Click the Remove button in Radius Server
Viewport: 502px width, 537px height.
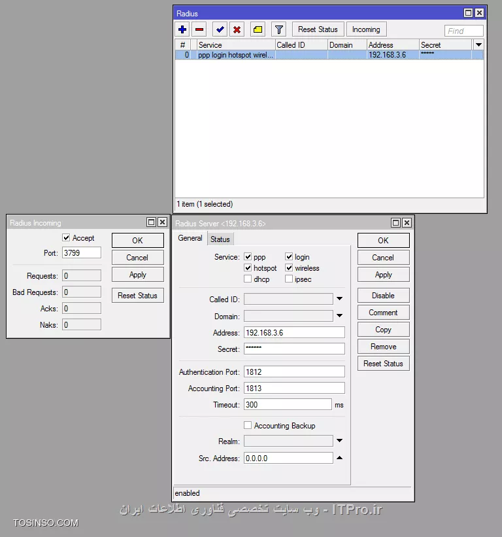pos(383,347)
